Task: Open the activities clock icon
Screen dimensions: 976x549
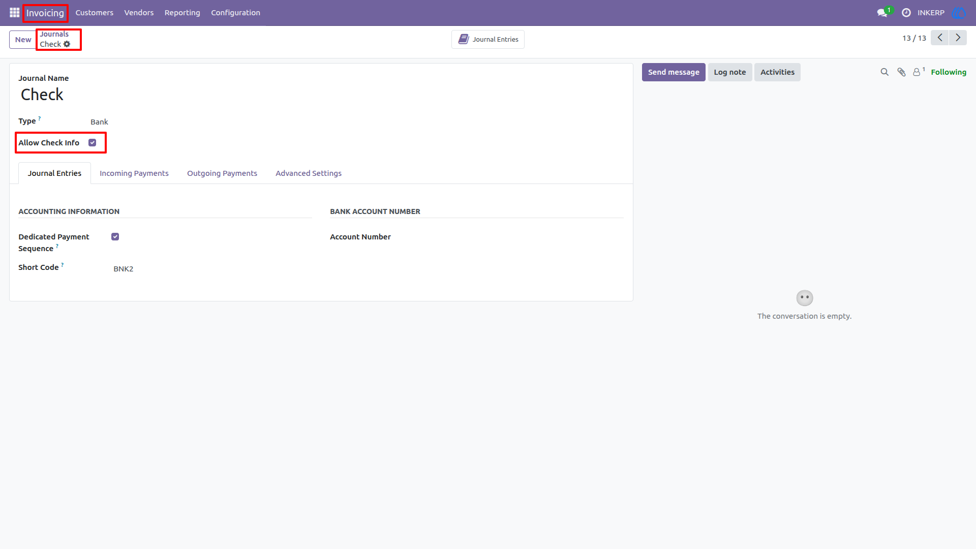Action: (906, 13)
